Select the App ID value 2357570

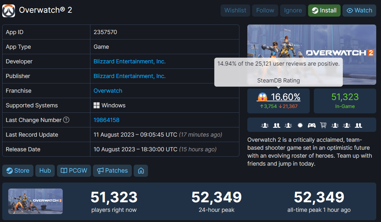point(105,32)
